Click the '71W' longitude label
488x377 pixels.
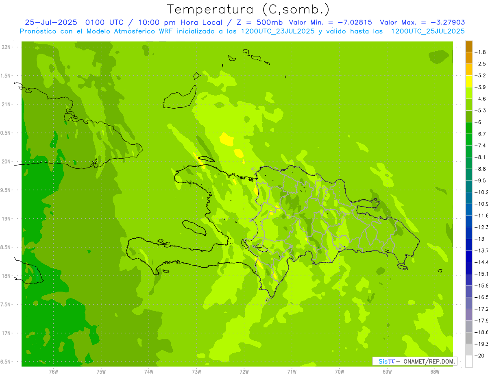pos(292,371)
